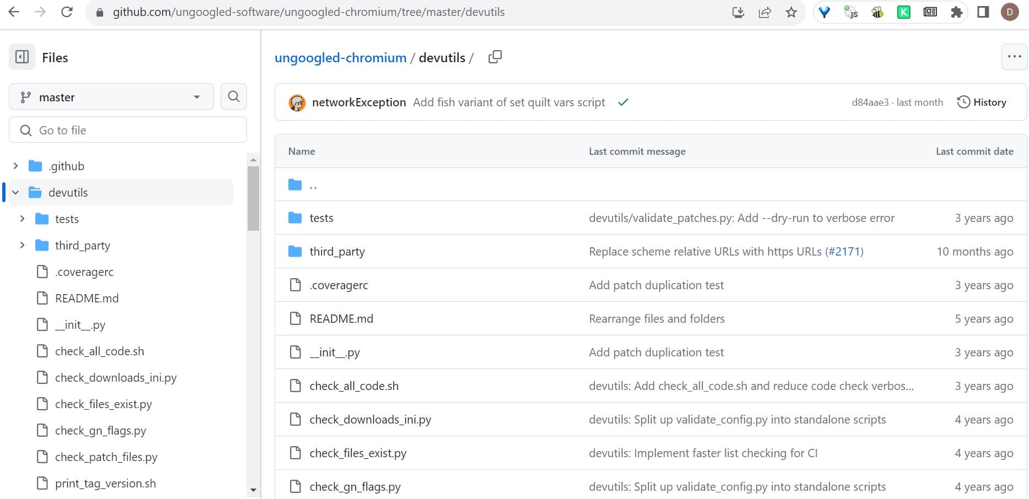Click the browser address bar URL

point(308,12)
